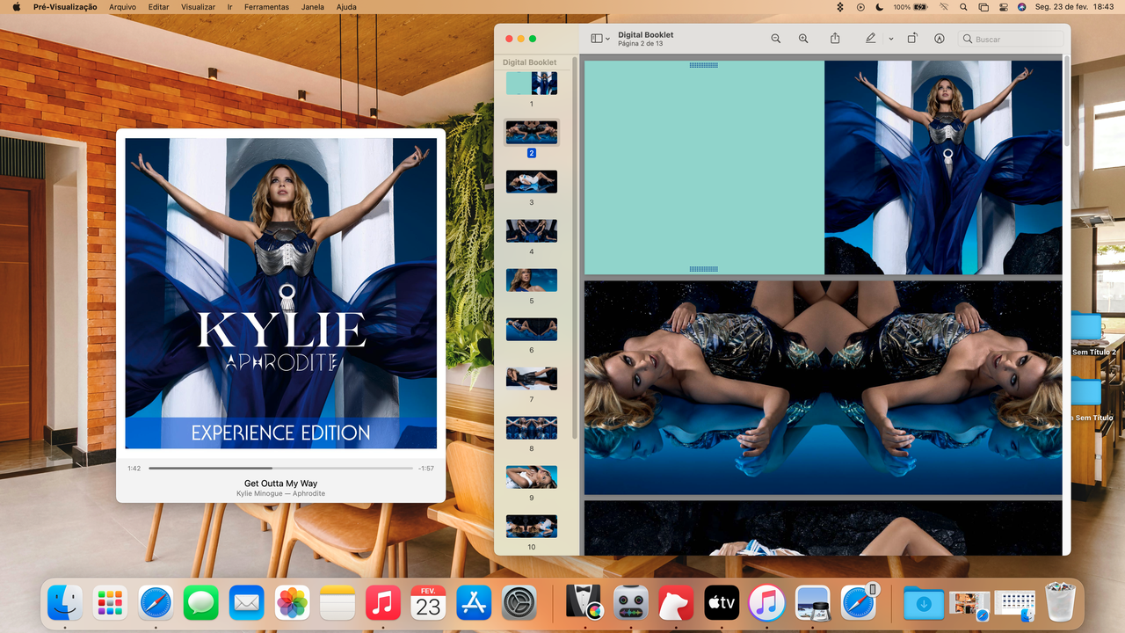Screen dimensions: 1125x633
Task: Select page 9 thumbnail in sidebar
Action: point(532,477)
